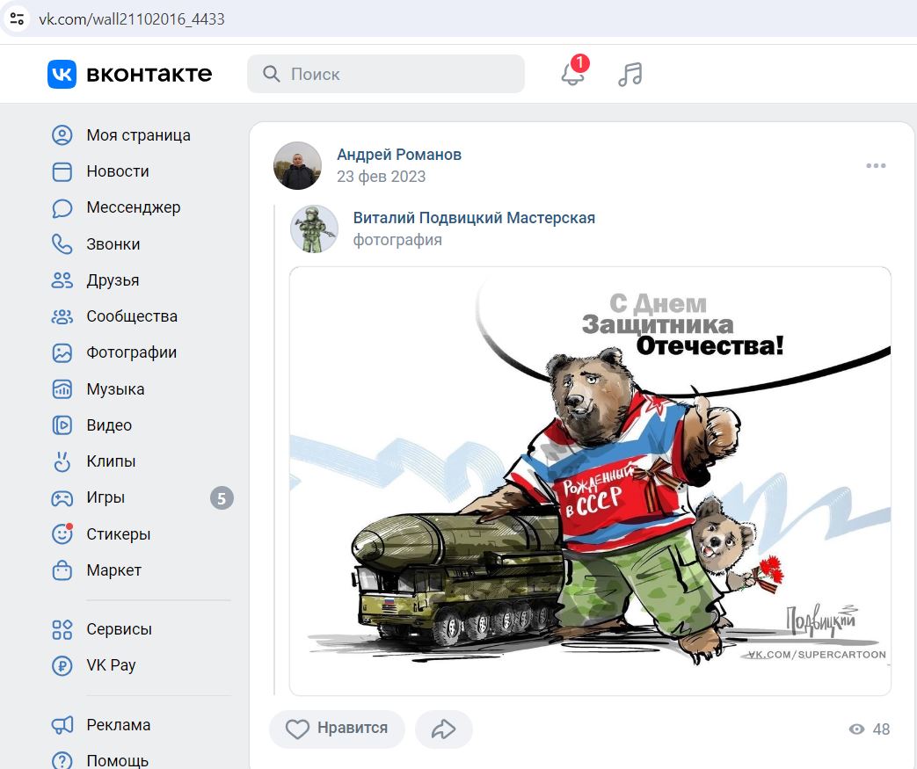Screen dimensions: 917x769
Task: Click the Игры badge showing 5
Action: [222, 498]
